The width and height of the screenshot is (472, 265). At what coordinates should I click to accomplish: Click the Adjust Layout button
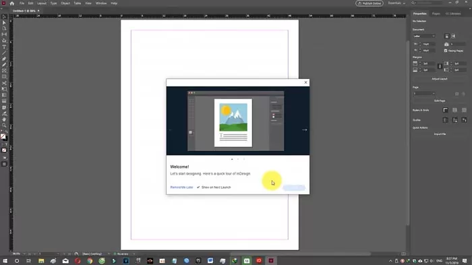440,79
